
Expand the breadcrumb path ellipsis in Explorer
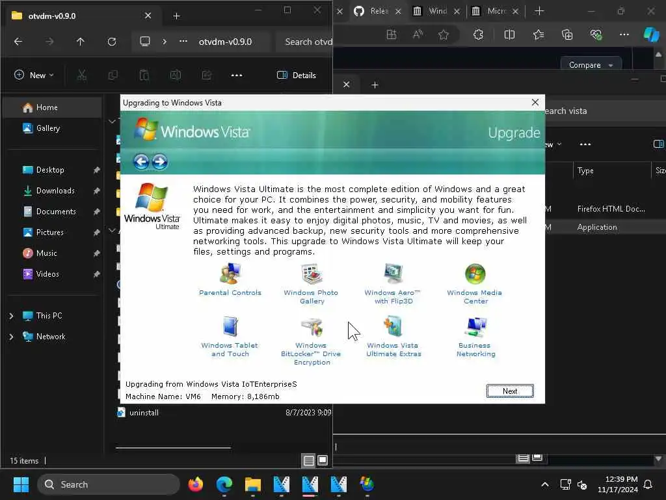point(183,42)
